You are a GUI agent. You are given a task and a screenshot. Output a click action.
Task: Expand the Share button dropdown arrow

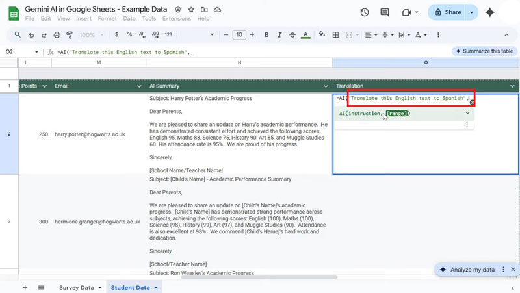coord(472,12)
